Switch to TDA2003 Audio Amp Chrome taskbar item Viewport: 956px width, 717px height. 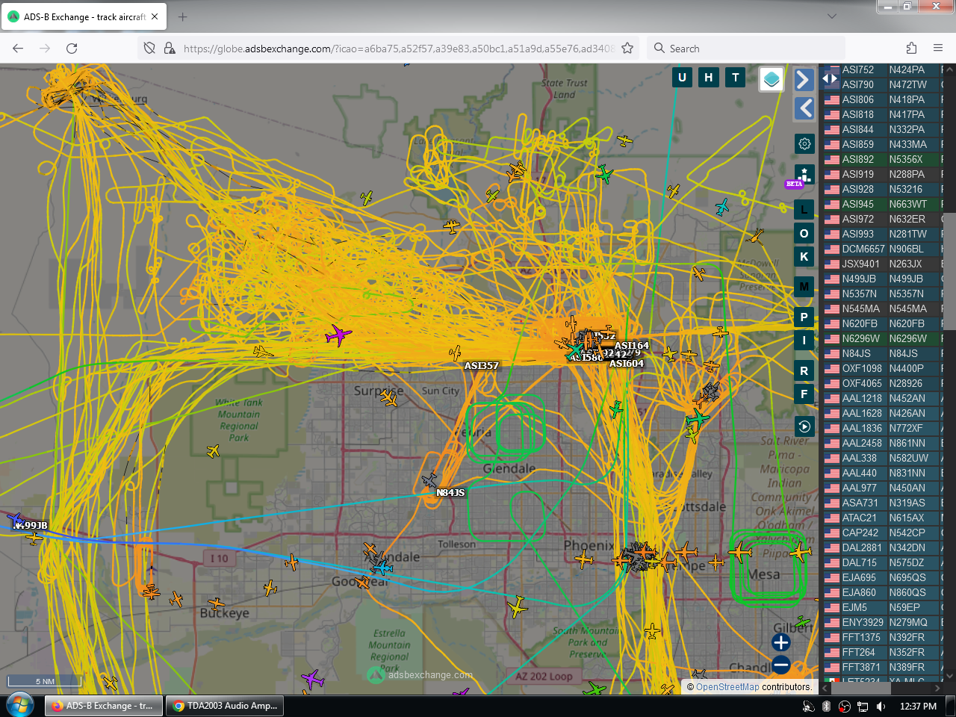pos(226,706)
